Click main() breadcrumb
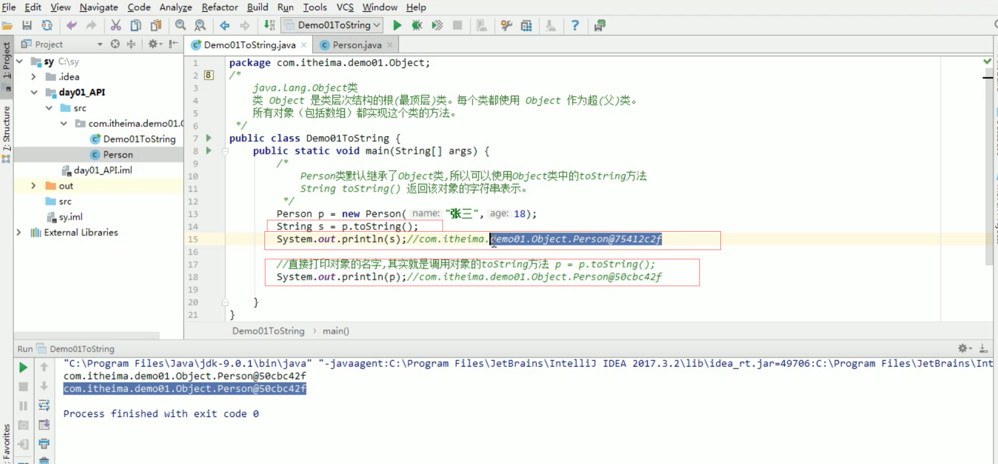998x464 pixels. click(x=335, y=331)
